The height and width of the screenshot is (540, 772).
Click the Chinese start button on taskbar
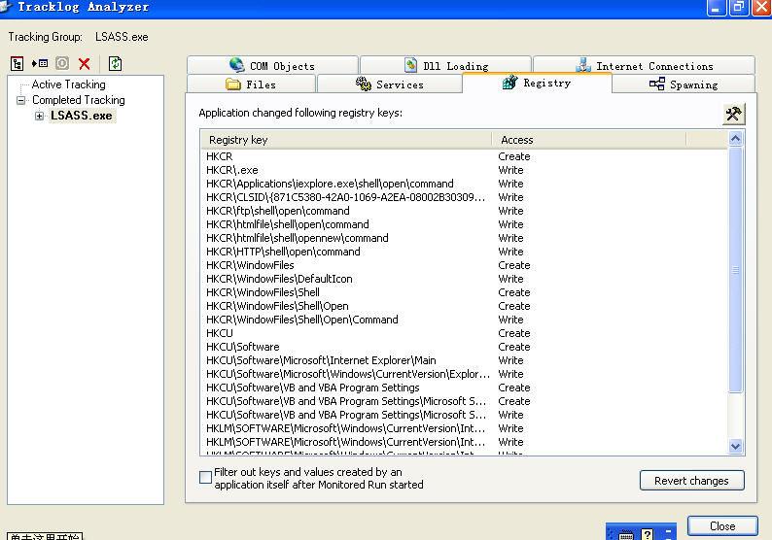[45, 536]
